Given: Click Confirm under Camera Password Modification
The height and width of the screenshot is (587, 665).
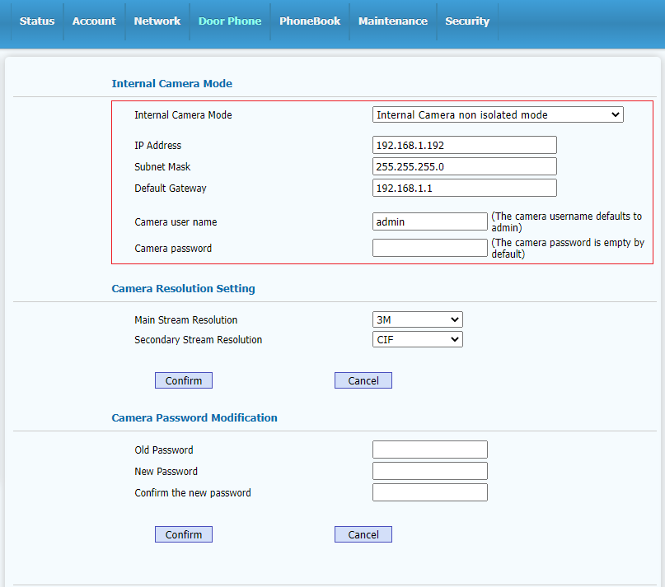Looking at the screenshot, I should tap(184, 534).
